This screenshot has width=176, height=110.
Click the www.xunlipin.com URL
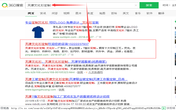(65, 37)
